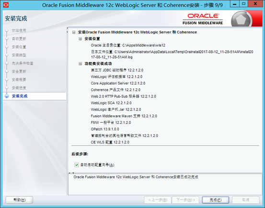This screenshot has height=208, width=265.
Task: Click FMW 一般平台 12.2.1.2.0 row
Action: [x=111, y=122]
